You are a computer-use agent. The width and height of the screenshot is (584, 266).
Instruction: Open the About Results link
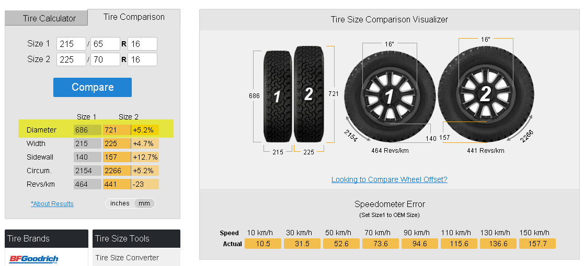click(x=52, y=203)
